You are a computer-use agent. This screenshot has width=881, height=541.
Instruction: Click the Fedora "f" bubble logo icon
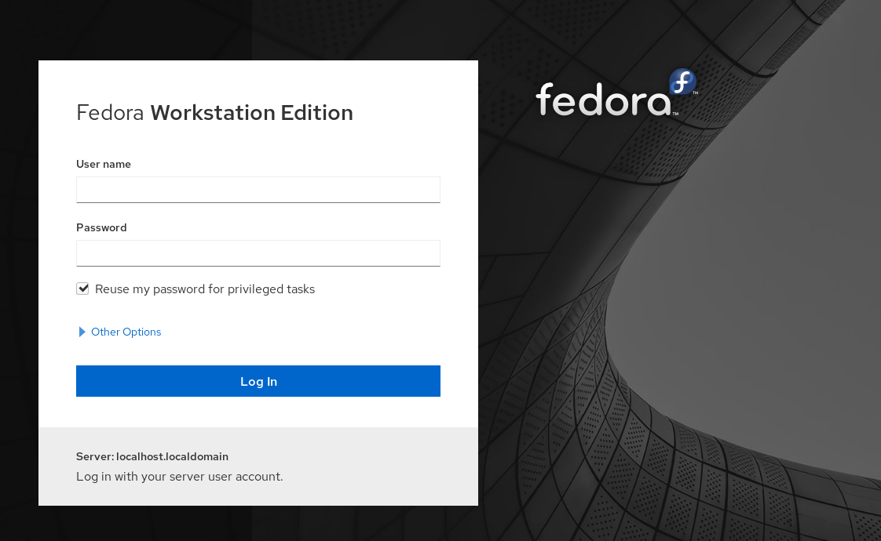pos(682,82)
